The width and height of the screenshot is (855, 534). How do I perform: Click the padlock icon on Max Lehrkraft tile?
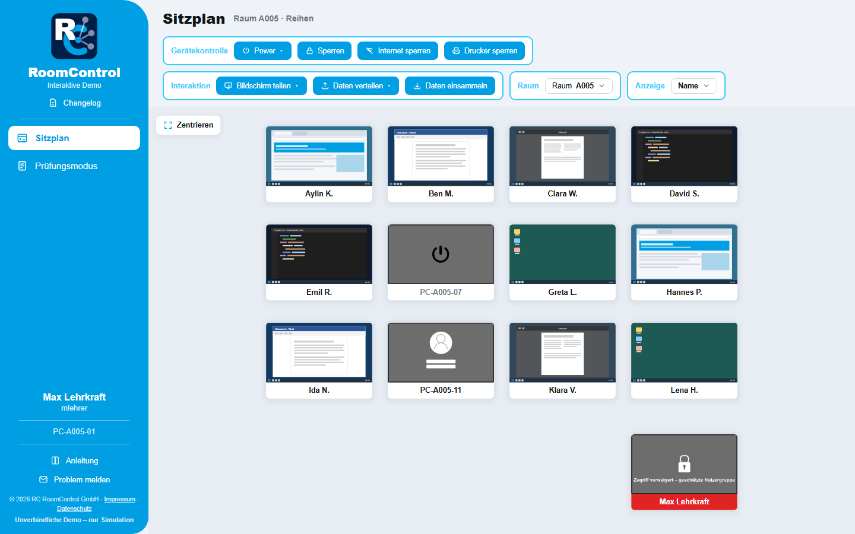(684, 463)
